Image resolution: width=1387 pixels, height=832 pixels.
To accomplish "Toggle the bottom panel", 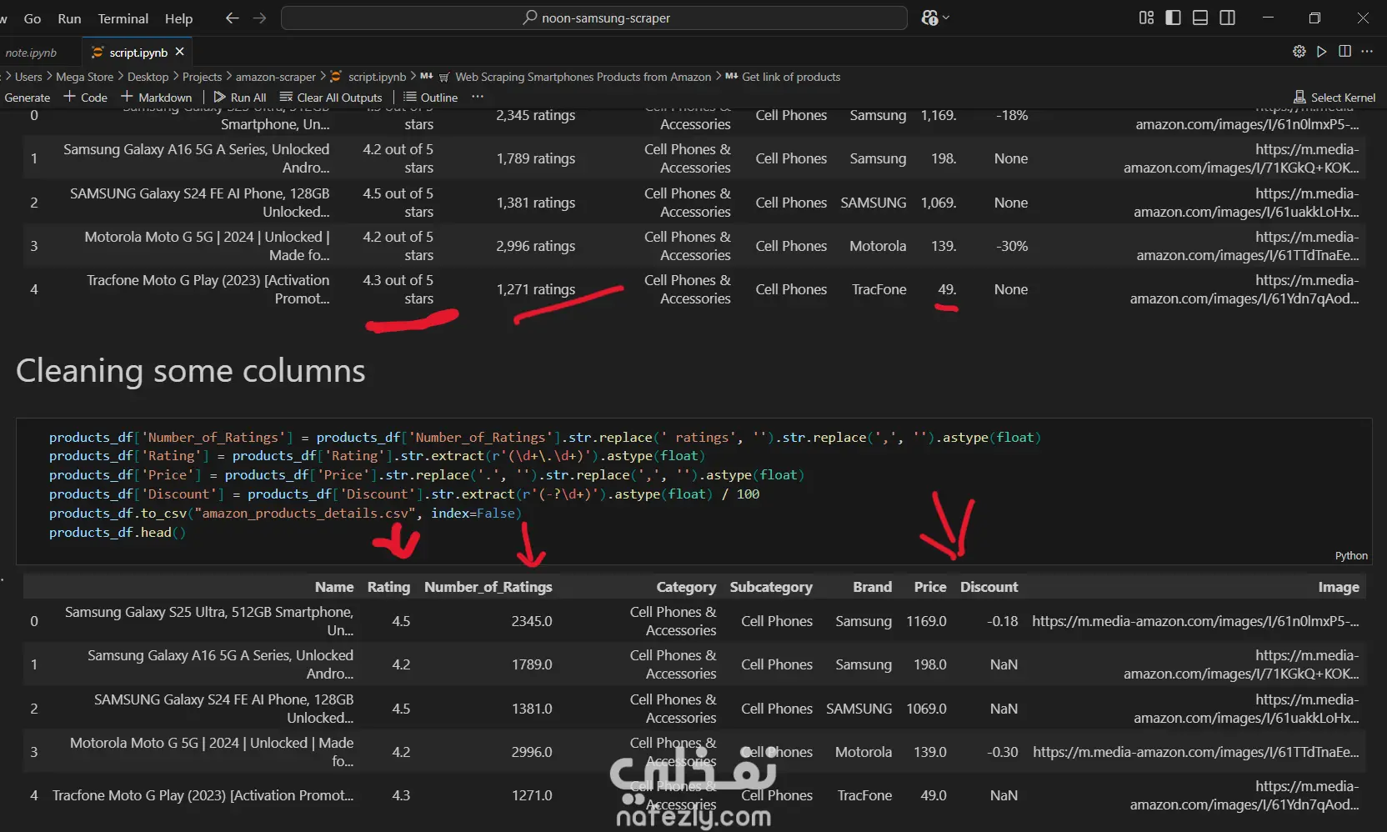I will click(1200, 18).
